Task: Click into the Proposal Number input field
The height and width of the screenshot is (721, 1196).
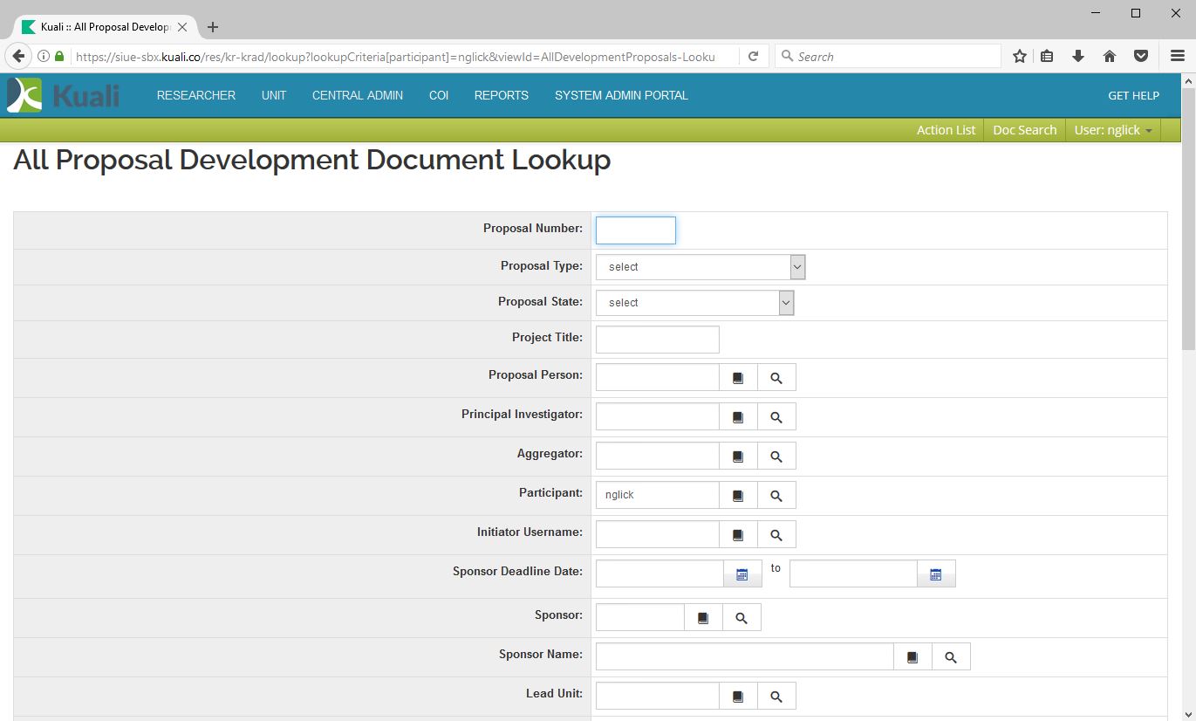Action: tap(635, 230)
